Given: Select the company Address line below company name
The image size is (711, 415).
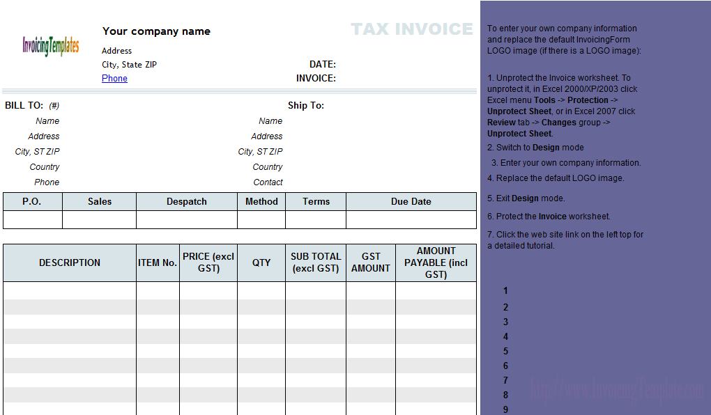Looking at the screenshot, I should [x=116, y=51].
